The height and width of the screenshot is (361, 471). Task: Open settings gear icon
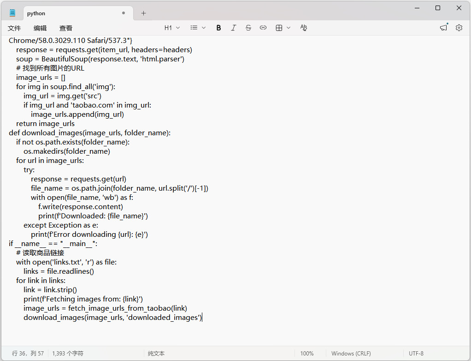point(459,28)
